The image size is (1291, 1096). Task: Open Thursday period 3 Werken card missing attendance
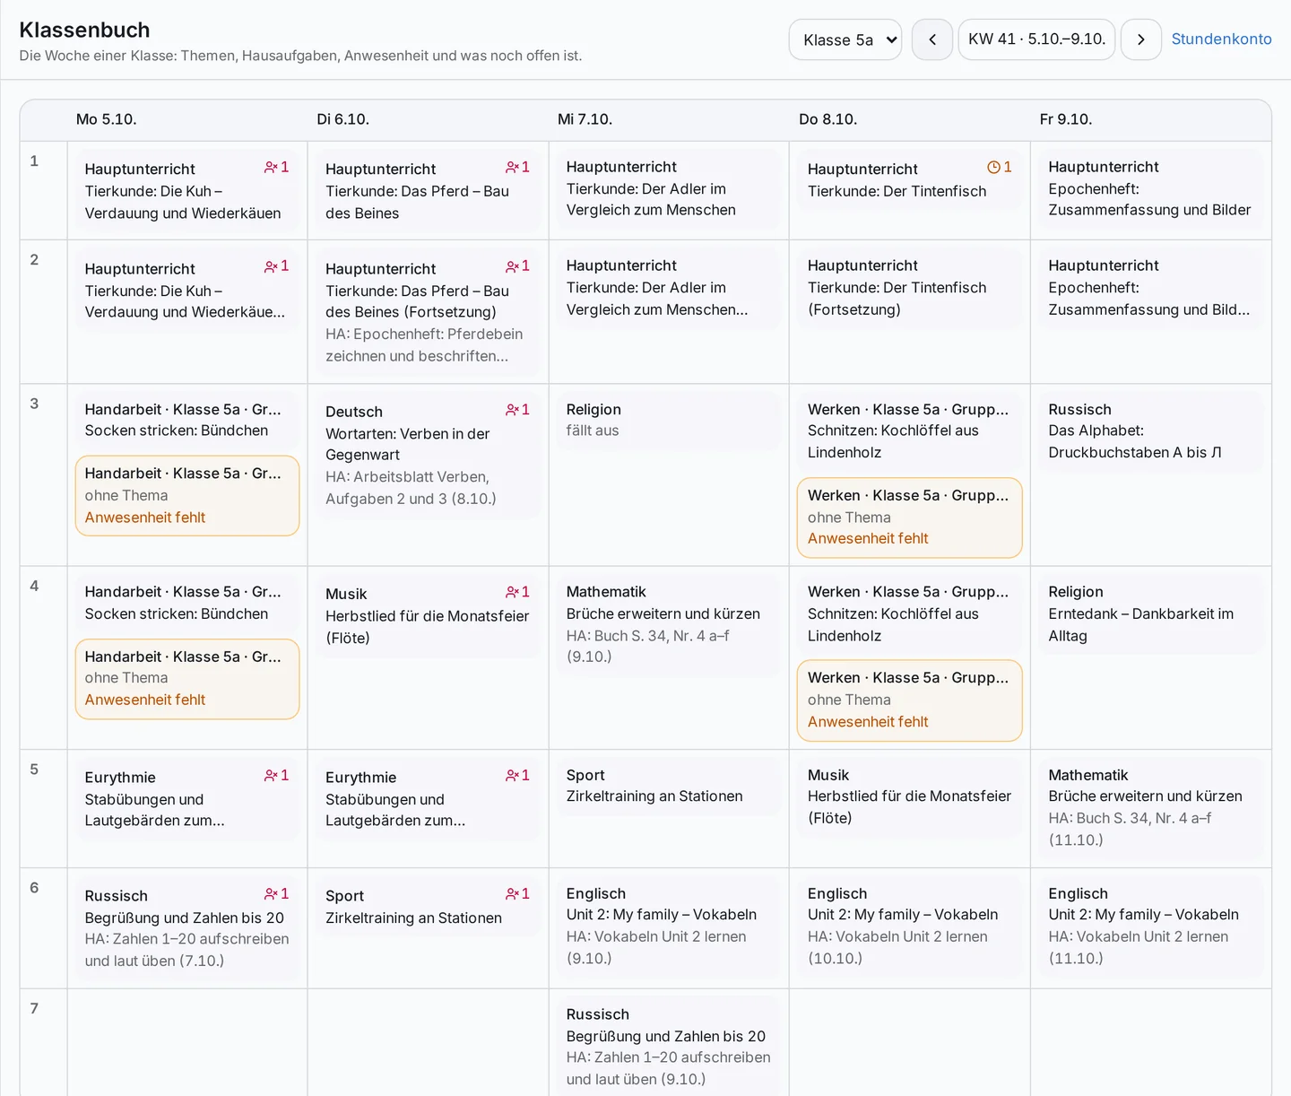[x=910, y=518]
